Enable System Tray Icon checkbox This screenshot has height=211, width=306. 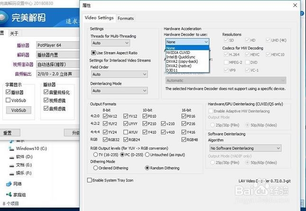(x=90, y=180)
